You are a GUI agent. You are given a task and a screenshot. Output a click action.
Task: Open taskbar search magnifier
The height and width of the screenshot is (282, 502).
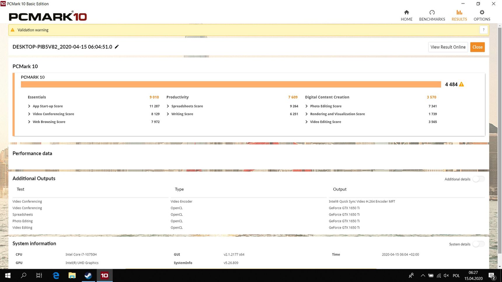pyautogui.click(x=24, y=275)
